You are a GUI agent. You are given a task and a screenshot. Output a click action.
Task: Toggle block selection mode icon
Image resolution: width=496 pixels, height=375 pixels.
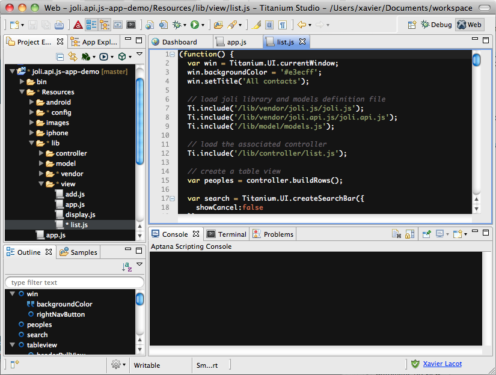[269, 25]
